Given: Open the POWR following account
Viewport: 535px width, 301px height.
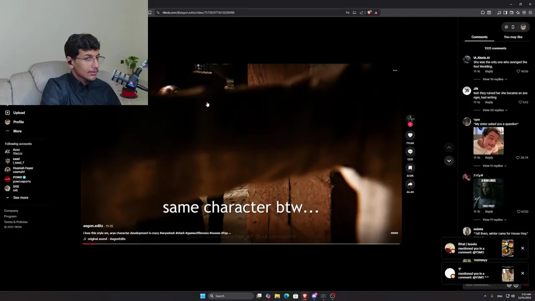Looking at the screenshot, I should click(18, 179).
